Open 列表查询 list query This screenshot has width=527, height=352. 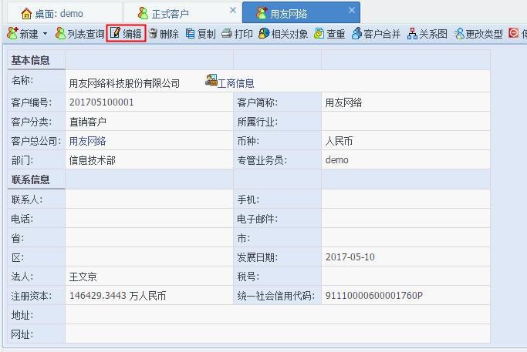click(80, 34)
